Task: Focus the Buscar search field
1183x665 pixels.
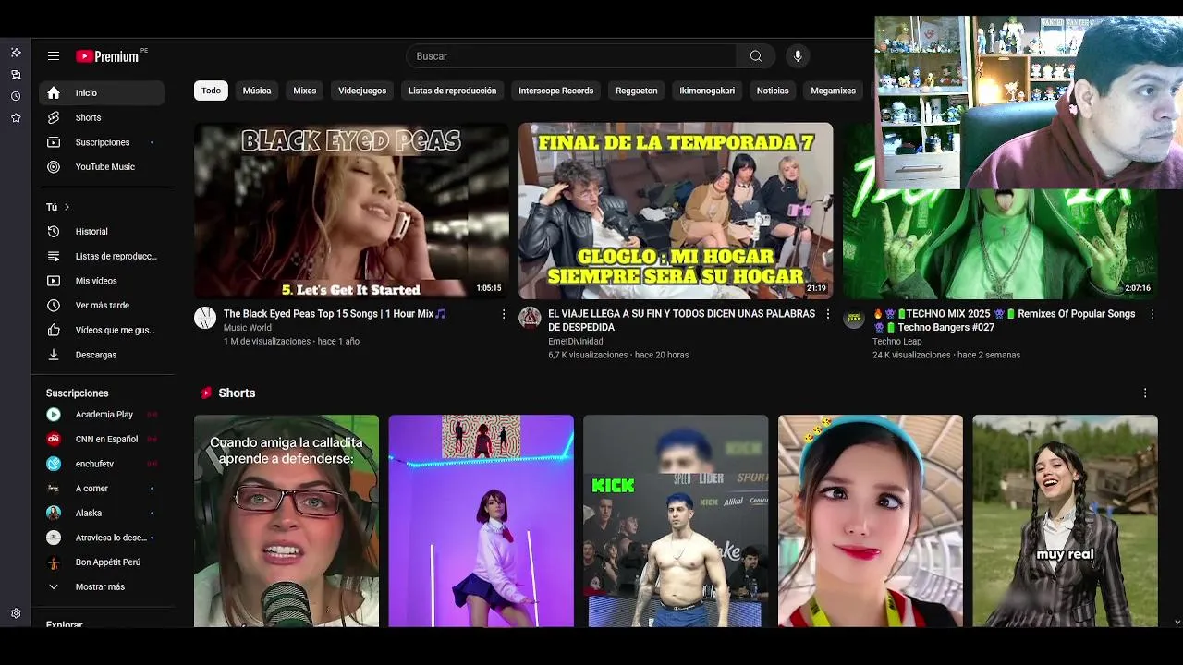Action: pos(571,56)
